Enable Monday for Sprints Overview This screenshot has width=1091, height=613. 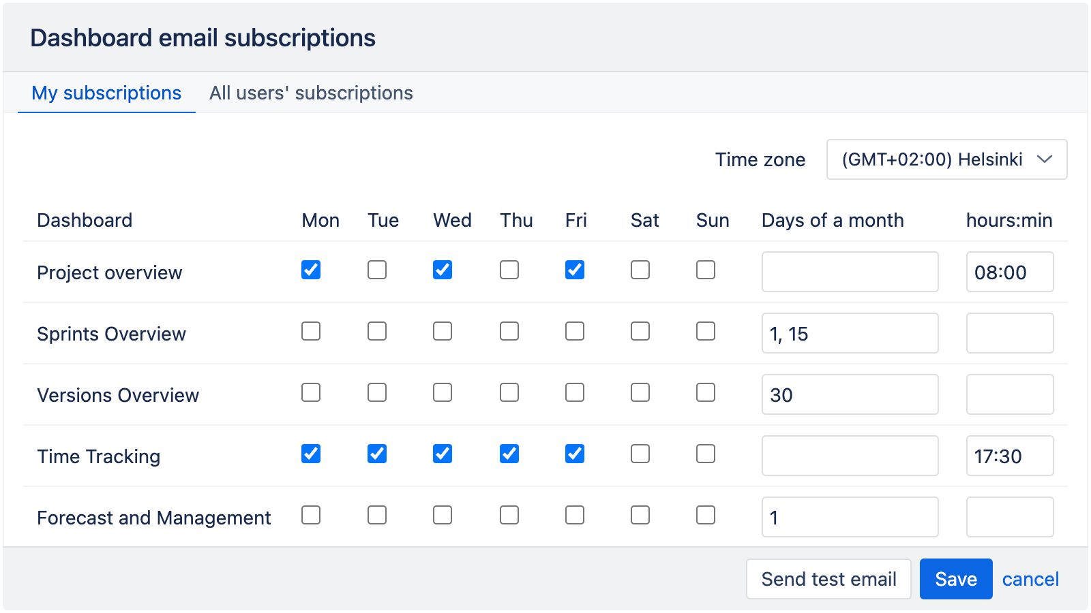[311, 332]
